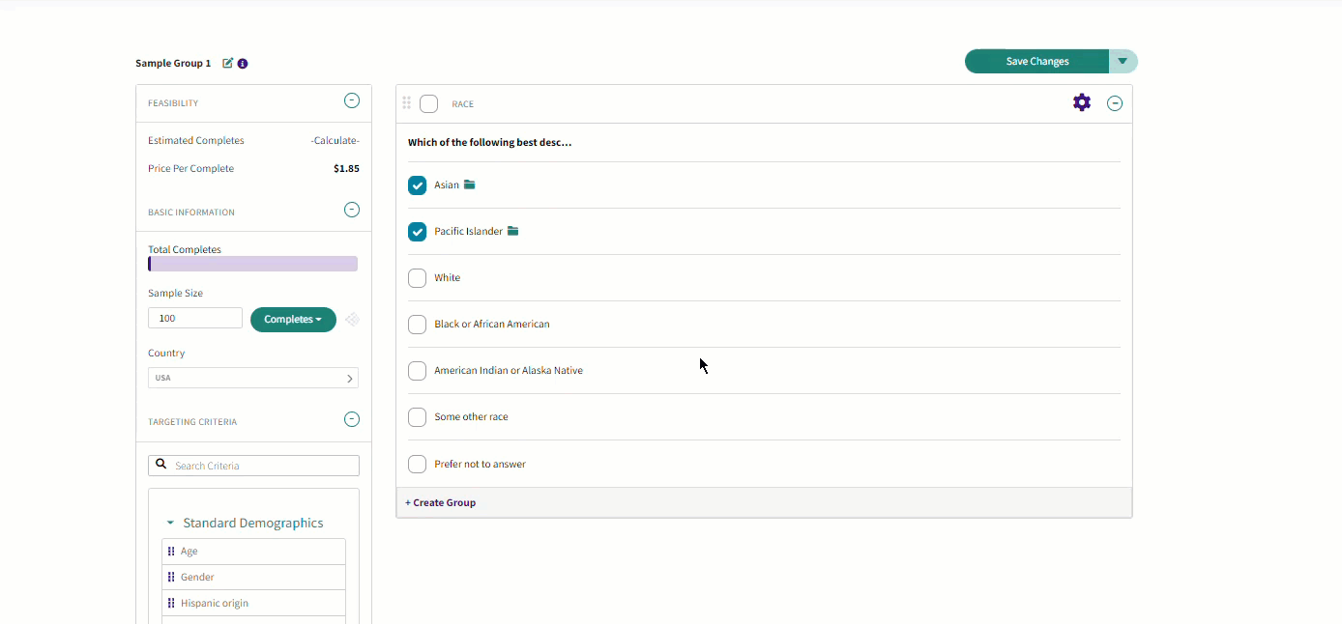Select the Age criterion
Viewport: 1342px width, 624px height.
coord(253,552)
